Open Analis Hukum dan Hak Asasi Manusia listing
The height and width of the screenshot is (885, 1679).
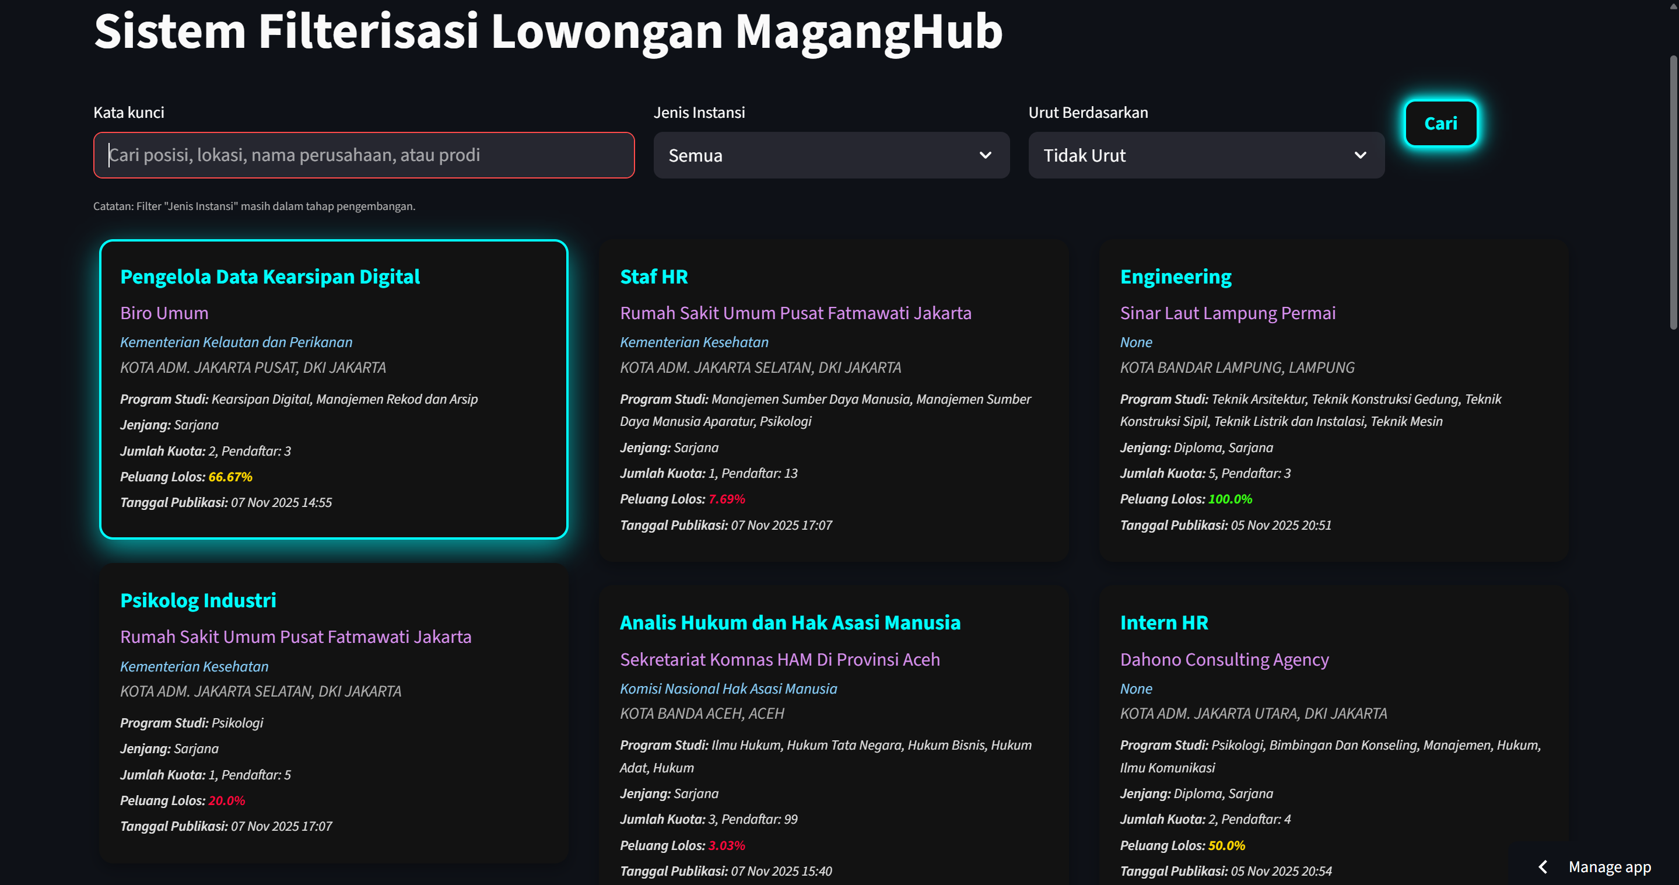click(x=789, y=622)
